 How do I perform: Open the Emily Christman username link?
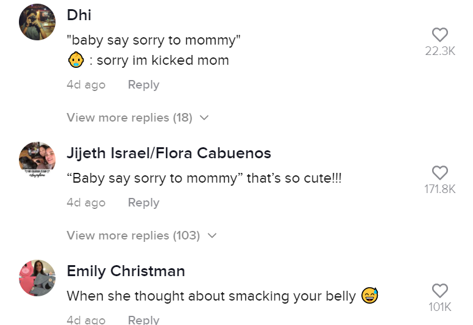[126, 271]
